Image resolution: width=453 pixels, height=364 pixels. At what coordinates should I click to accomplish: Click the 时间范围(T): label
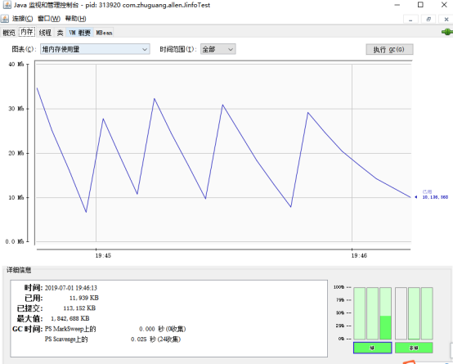[x=178, y=49]
